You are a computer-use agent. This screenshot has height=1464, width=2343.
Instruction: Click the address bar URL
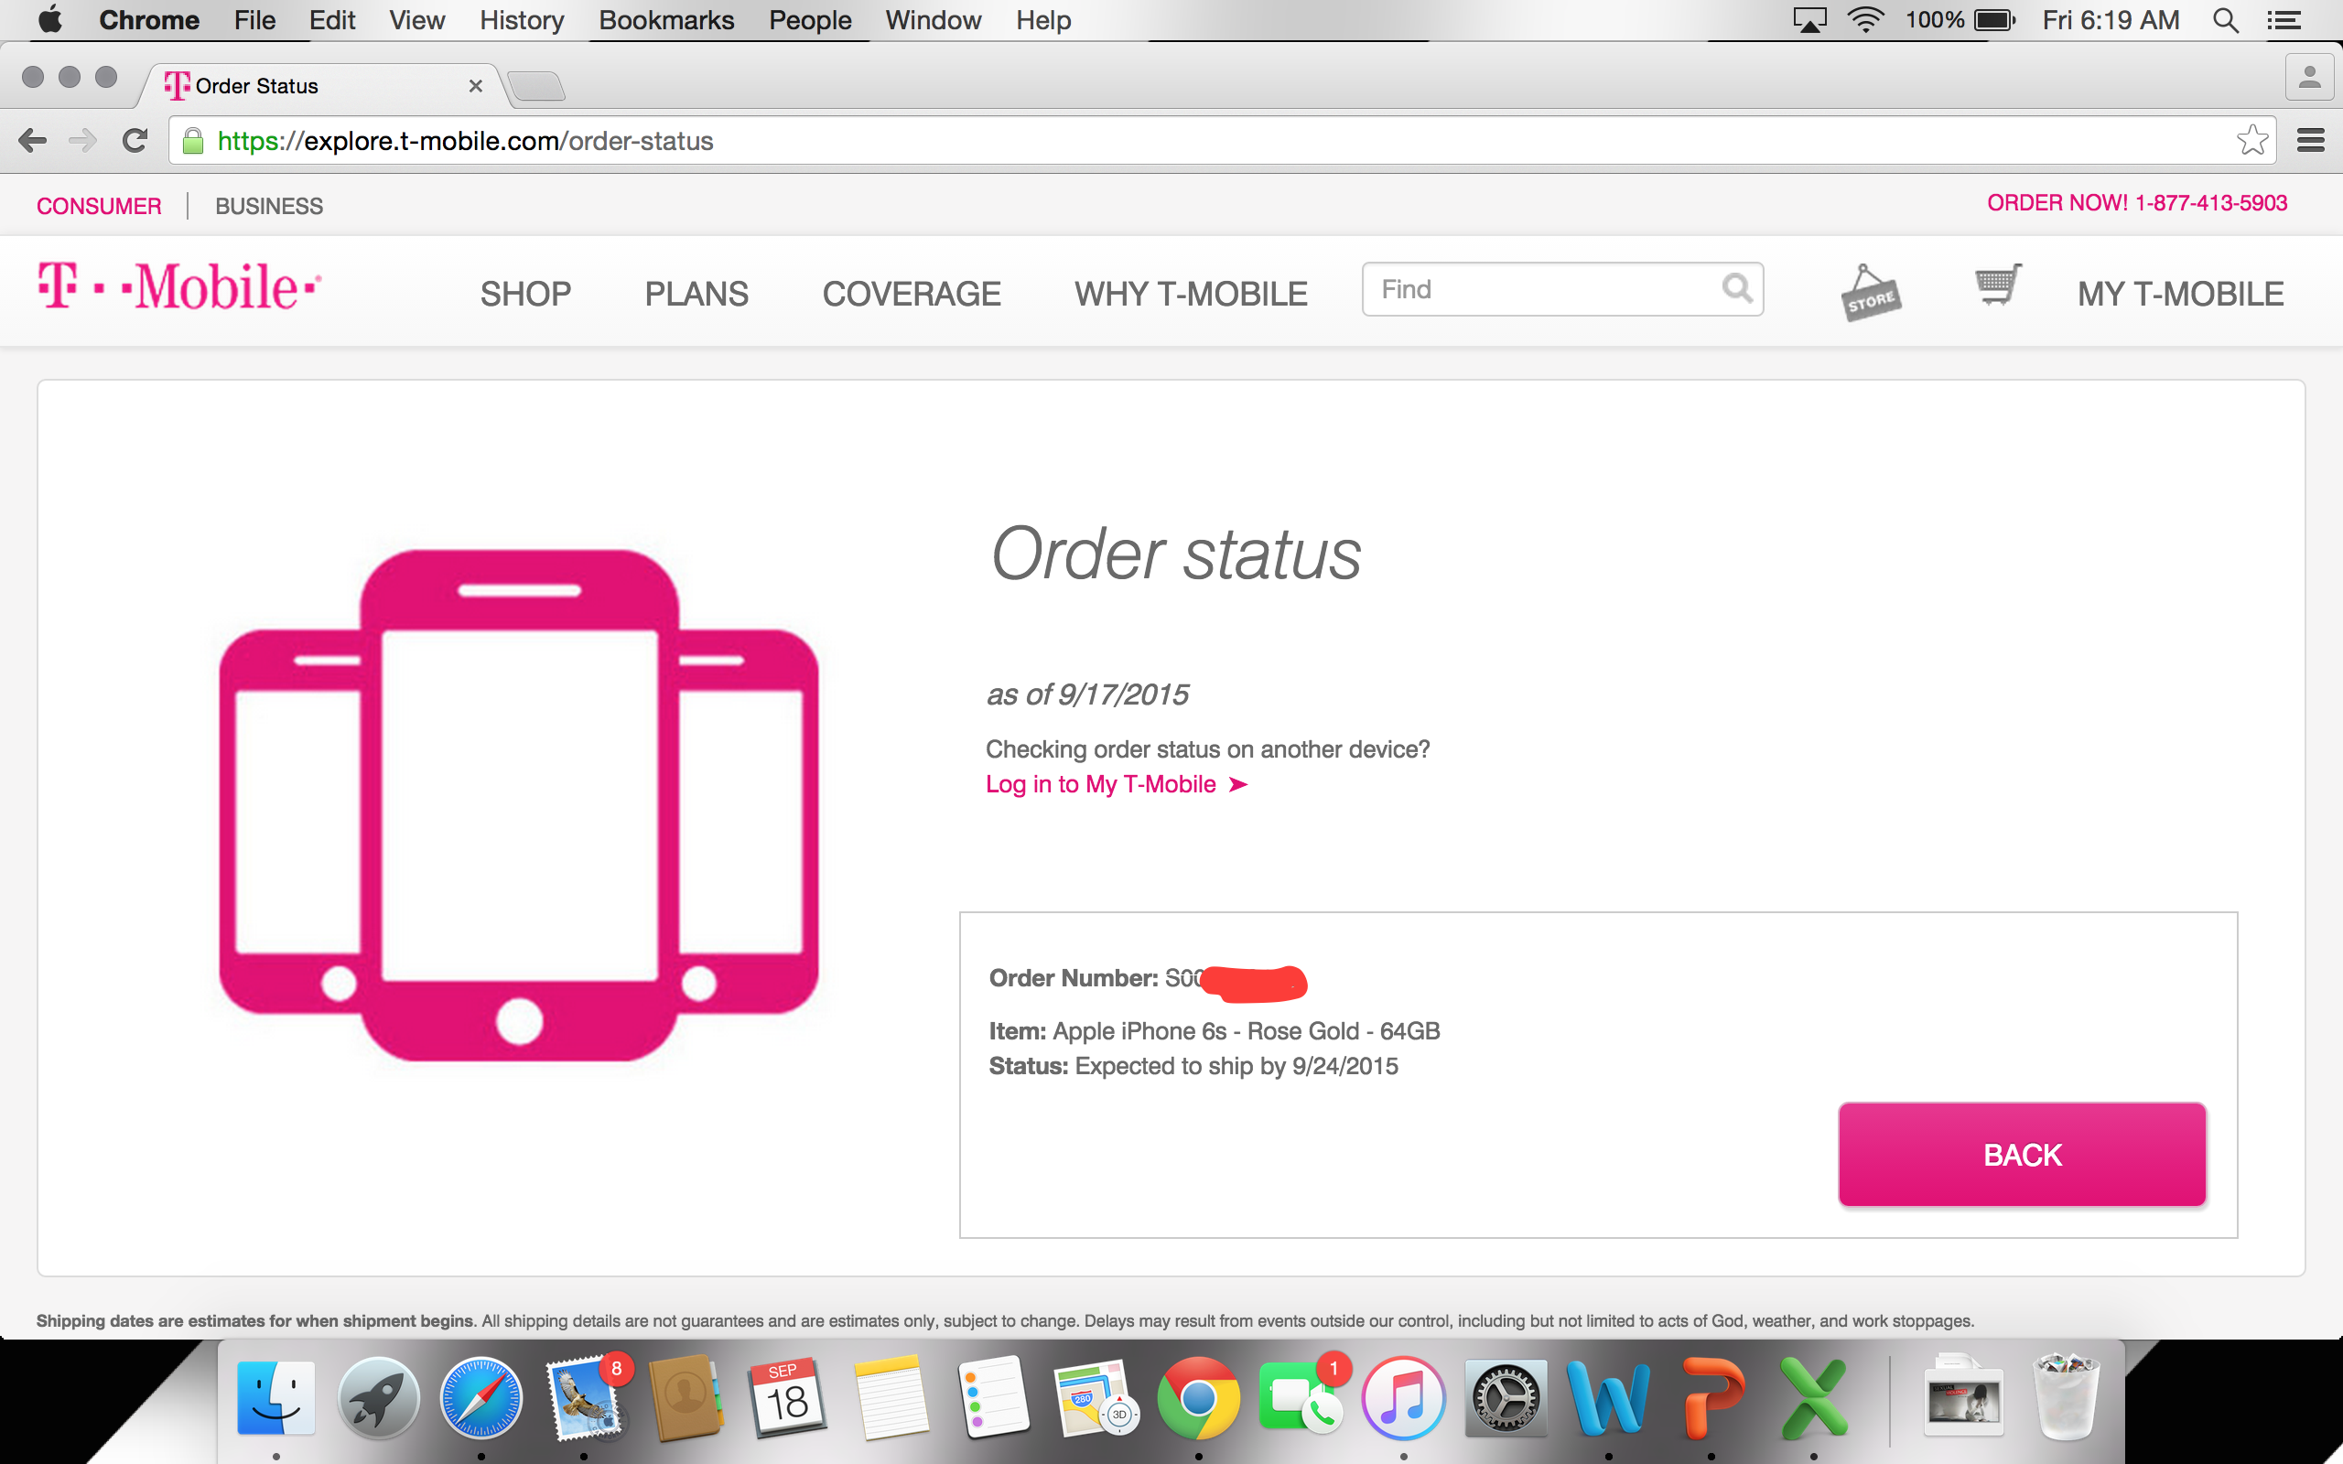coord(465,141)
